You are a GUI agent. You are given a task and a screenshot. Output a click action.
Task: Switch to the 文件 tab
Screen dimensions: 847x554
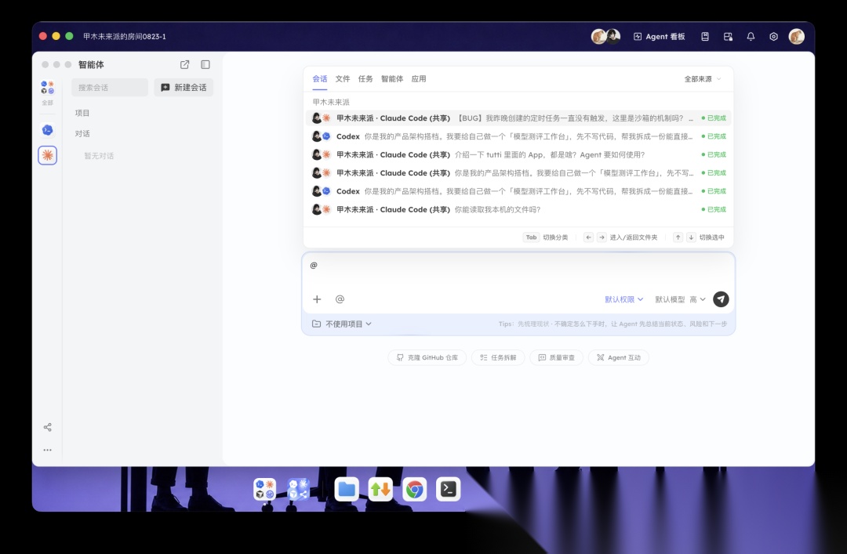343,79
